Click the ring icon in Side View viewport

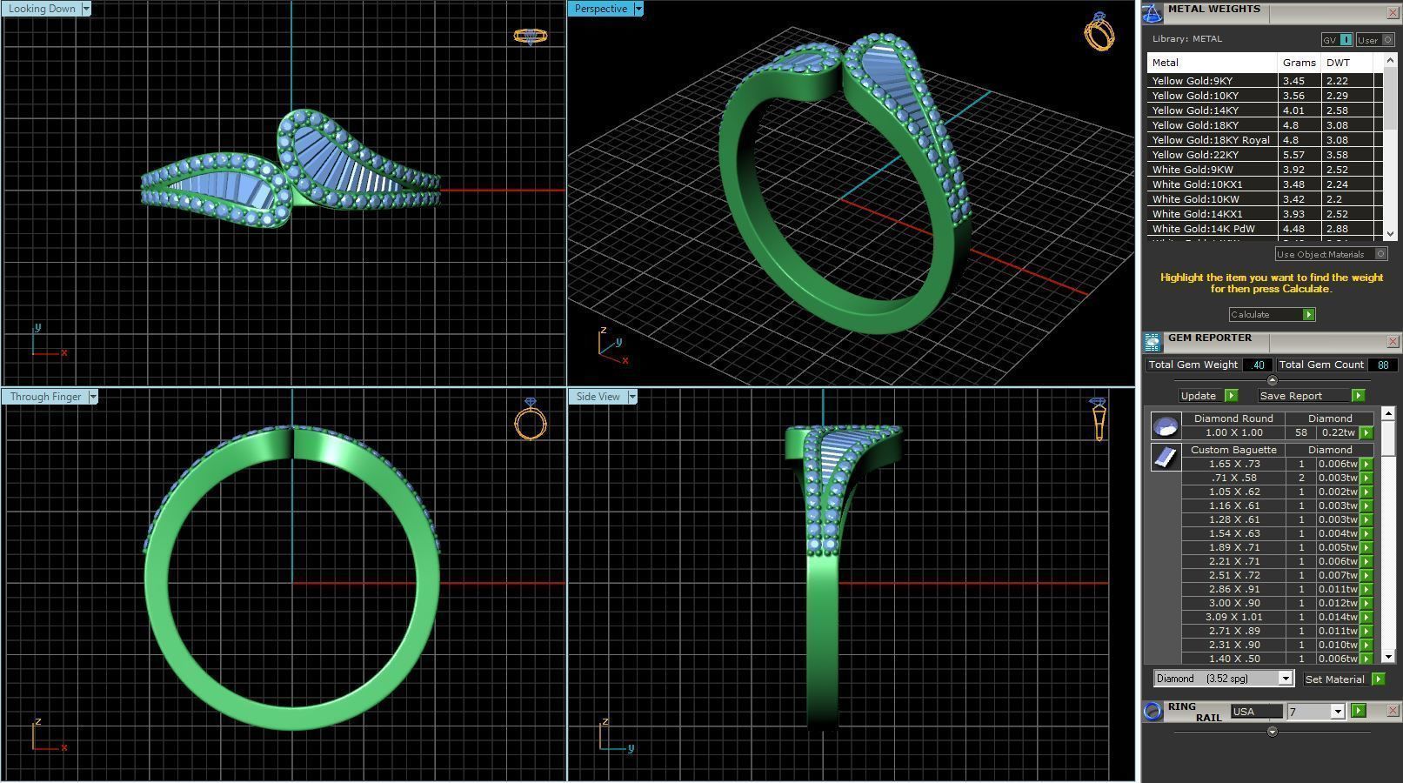[1098, 419]
